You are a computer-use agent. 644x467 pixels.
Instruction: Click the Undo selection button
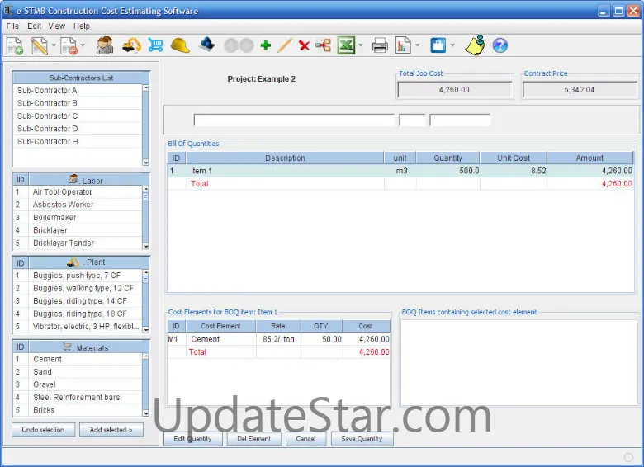(x=43, y=430)
